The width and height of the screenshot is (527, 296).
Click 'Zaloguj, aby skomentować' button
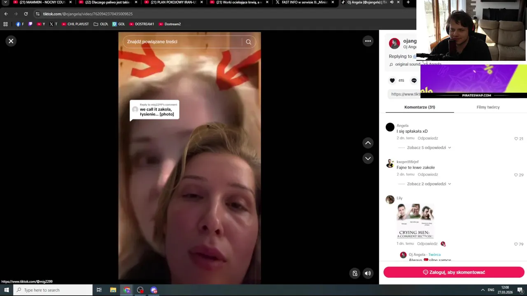[454, 272]
